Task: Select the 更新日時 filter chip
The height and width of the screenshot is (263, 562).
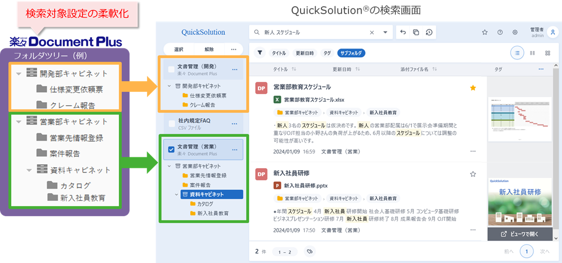Action: pyautogui.click(x=304, y=53)
